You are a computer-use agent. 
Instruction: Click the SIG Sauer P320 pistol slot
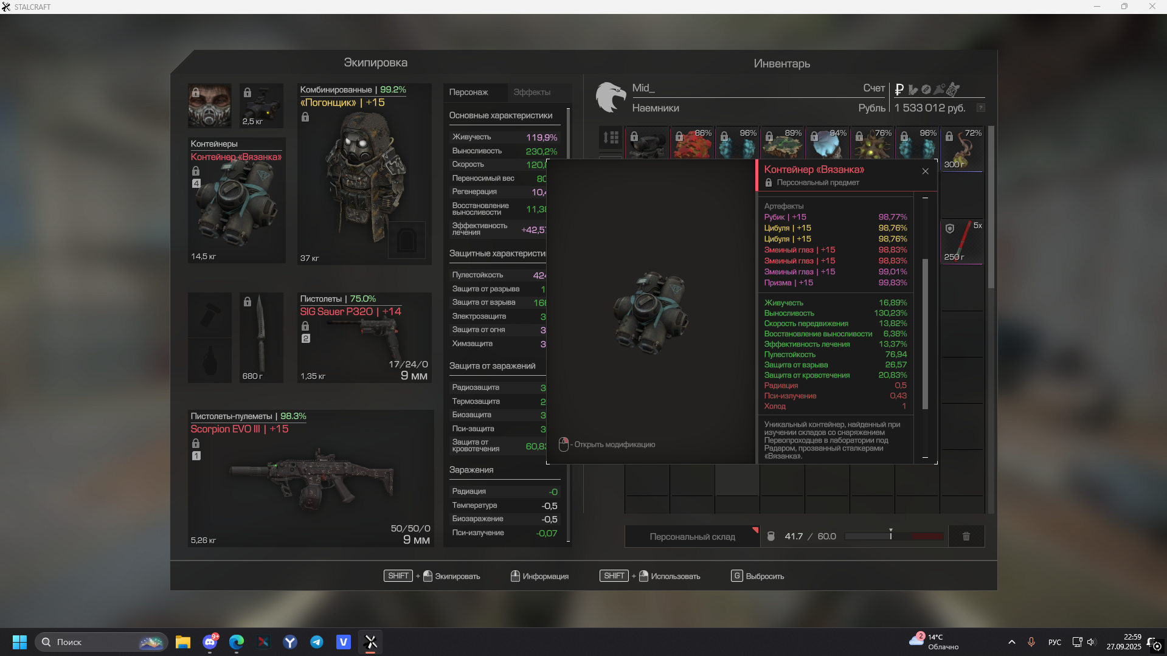point(364,338)
